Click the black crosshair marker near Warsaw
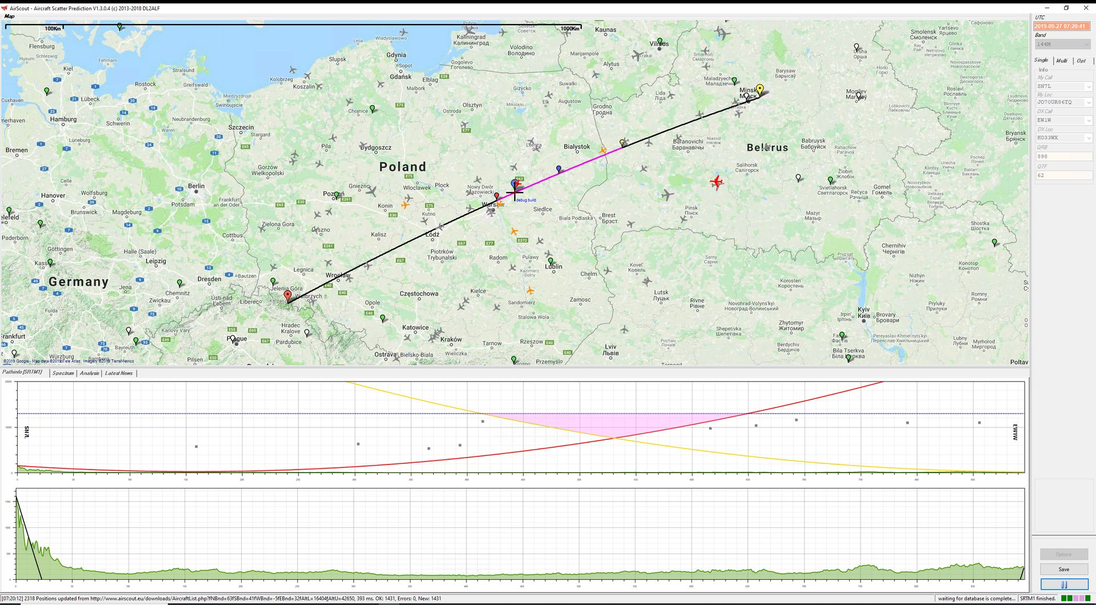Image resolution: width=1096 pixels, height=605 pixels. (x=514, y=193)
